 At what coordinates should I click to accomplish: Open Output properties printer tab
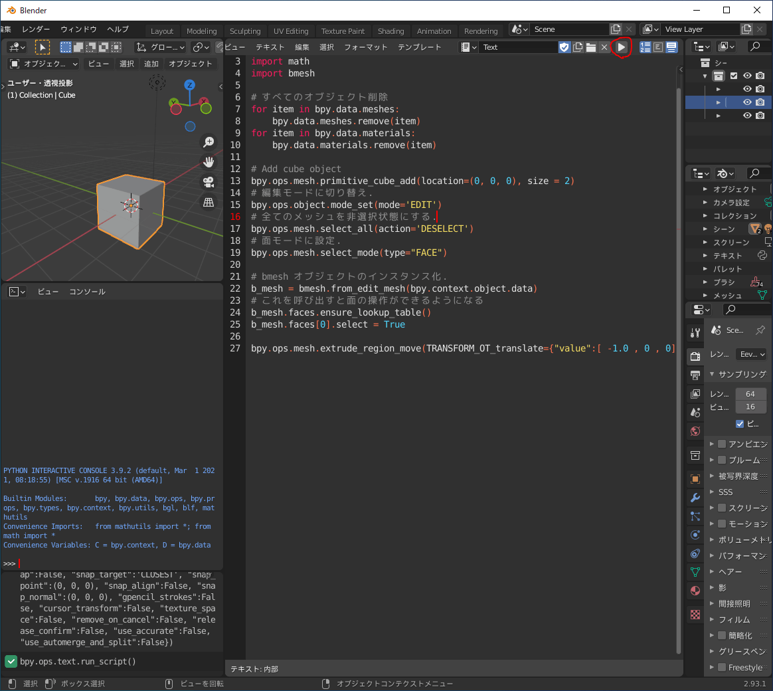695,375
